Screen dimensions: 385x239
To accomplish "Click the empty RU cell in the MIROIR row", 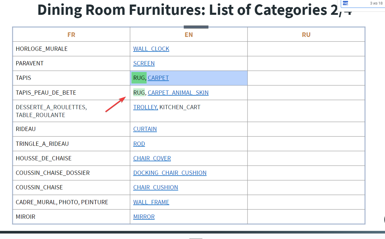I will (306, 217).
